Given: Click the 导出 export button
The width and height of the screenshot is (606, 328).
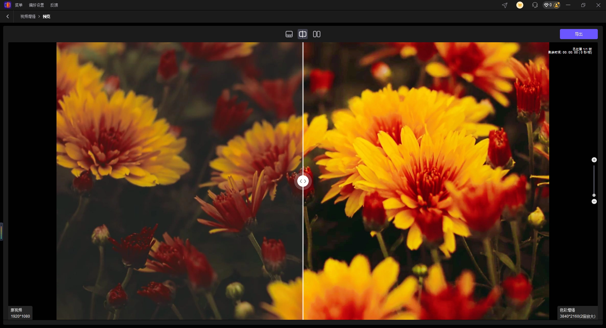Looking at the screenshot, I should coord(579,34).
